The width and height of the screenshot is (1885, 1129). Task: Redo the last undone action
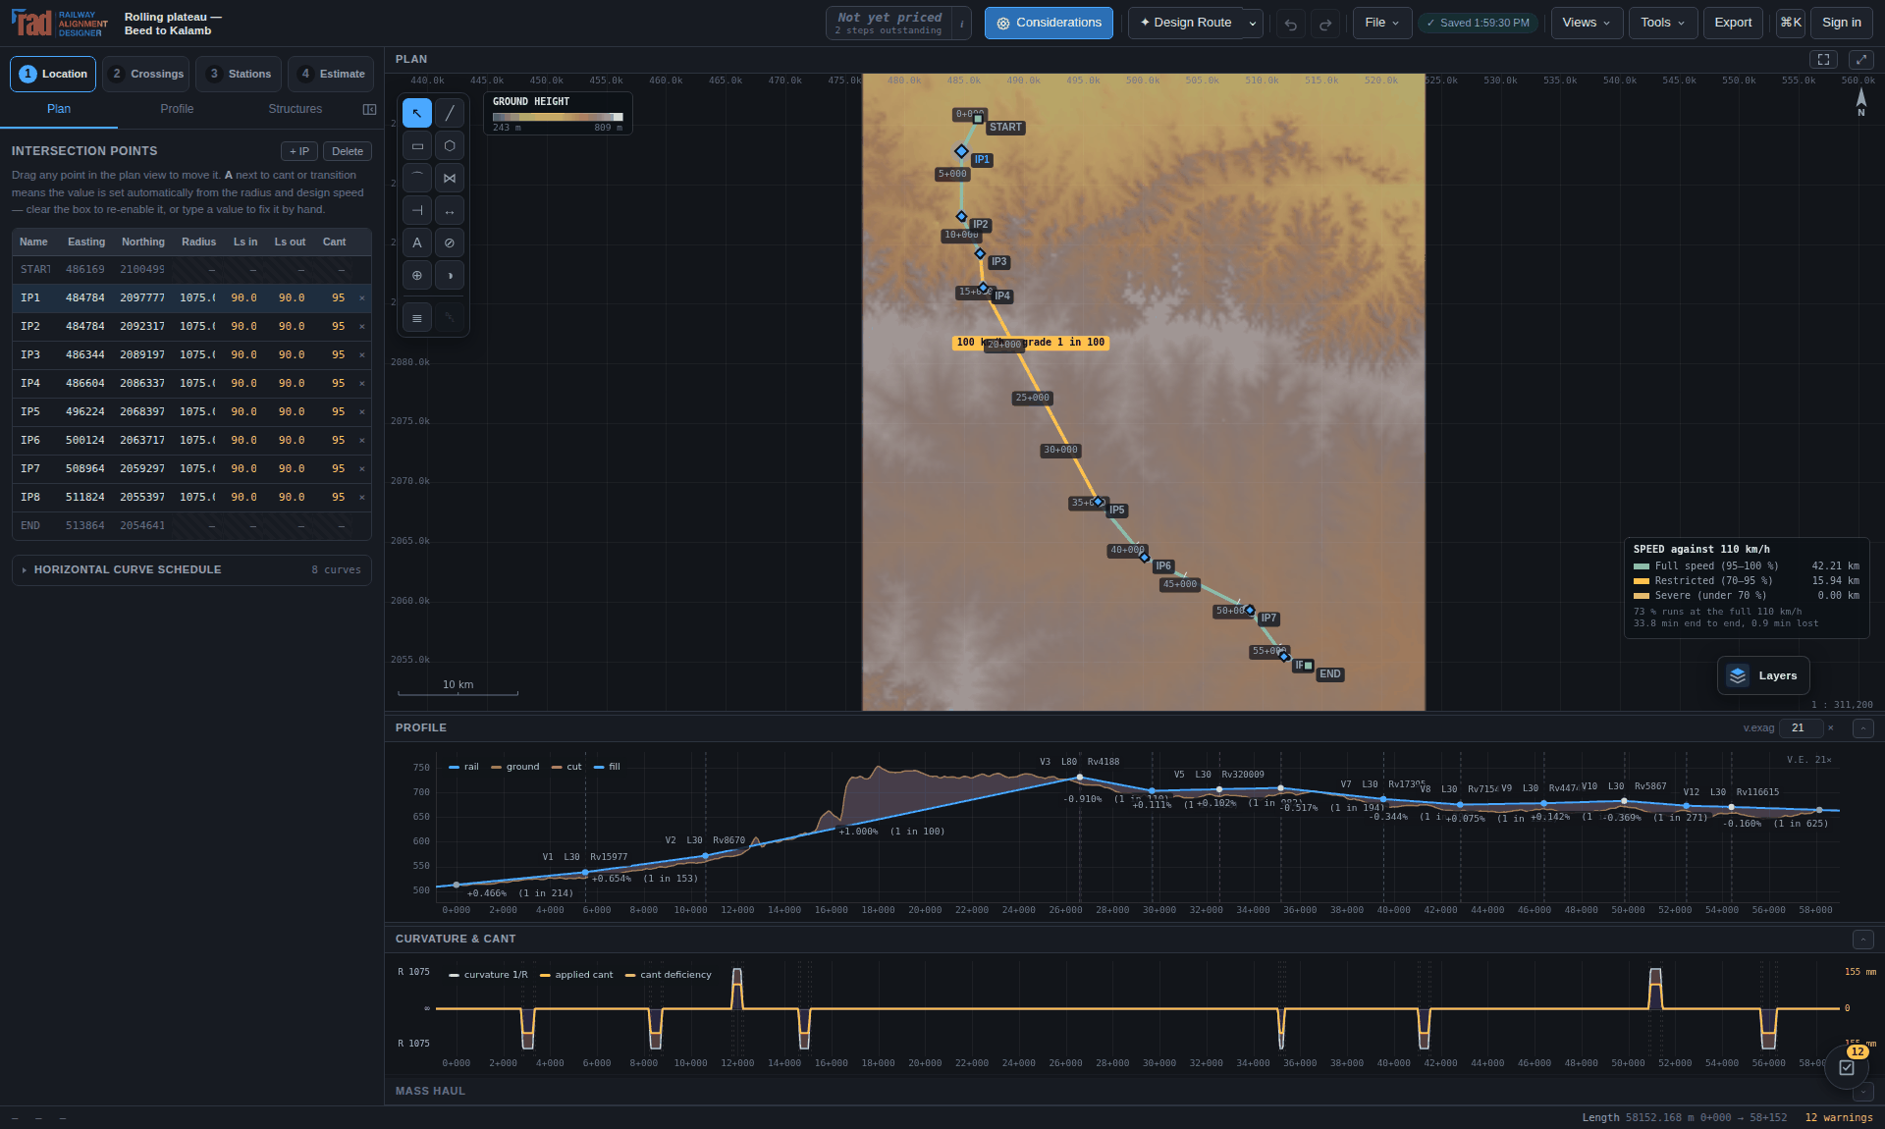click(x=1325, y=24)
